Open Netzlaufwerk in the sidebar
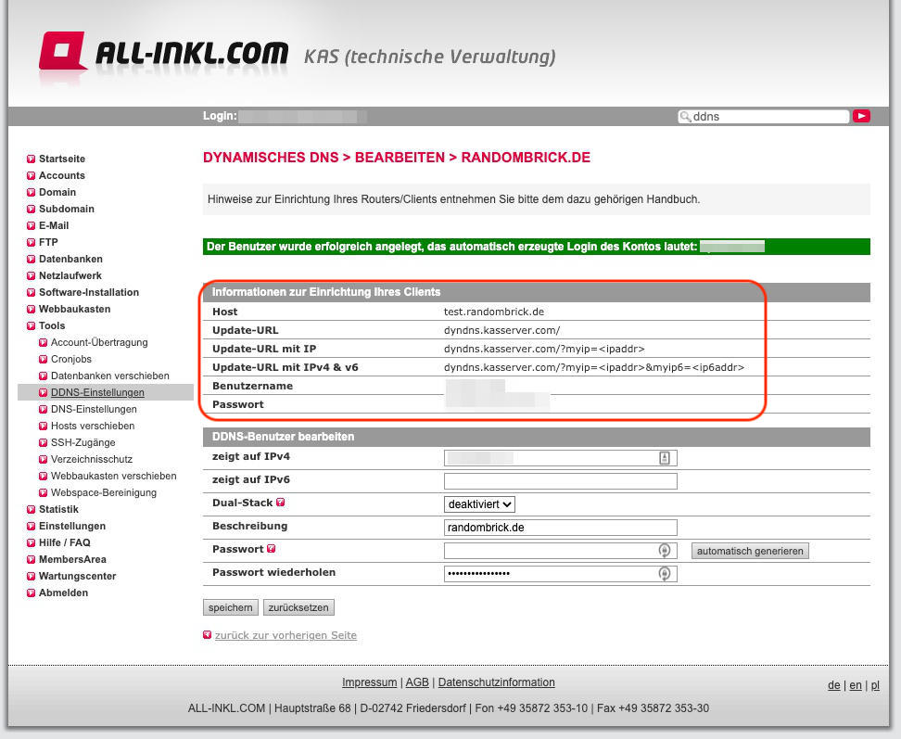 coord(70,275)
